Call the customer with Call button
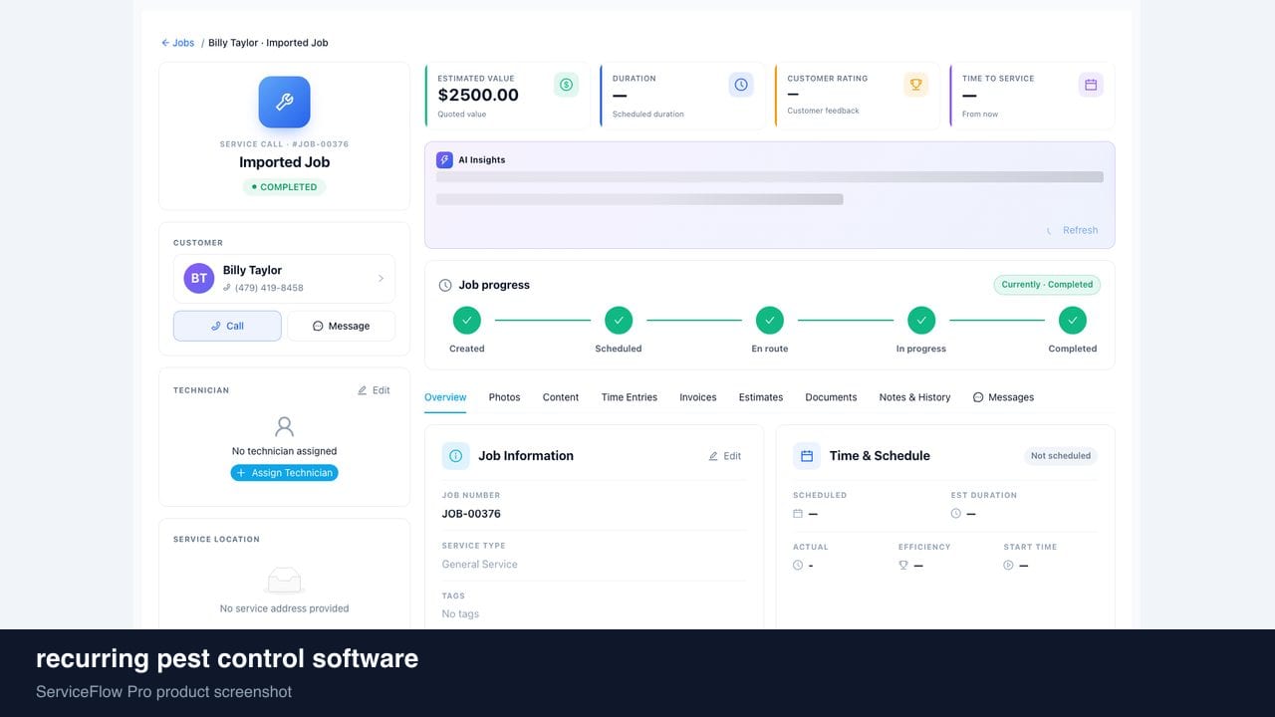The image size is (1275, 717). coord(227,326)
